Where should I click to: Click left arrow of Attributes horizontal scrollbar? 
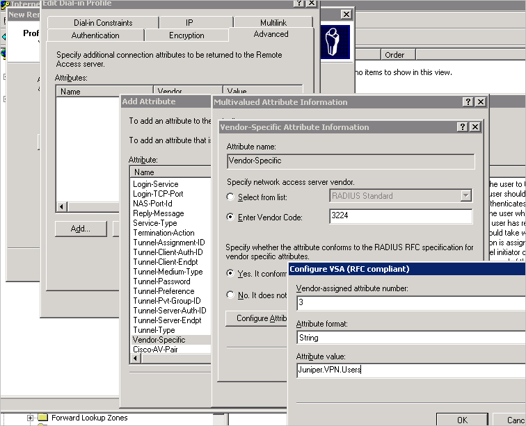pos(61,207)
